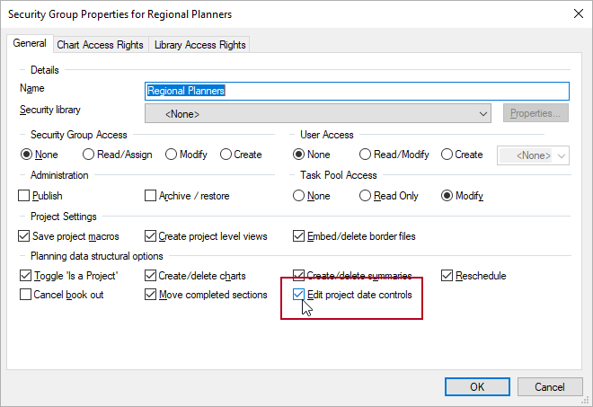
Task: Close the Security Group Properties dialog
Action: point(579,14)
